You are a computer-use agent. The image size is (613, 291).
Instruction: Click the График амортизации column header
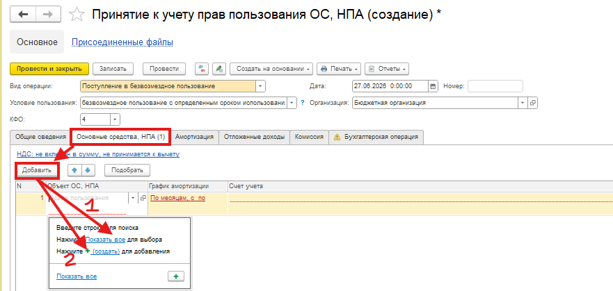tap(188, 186)
